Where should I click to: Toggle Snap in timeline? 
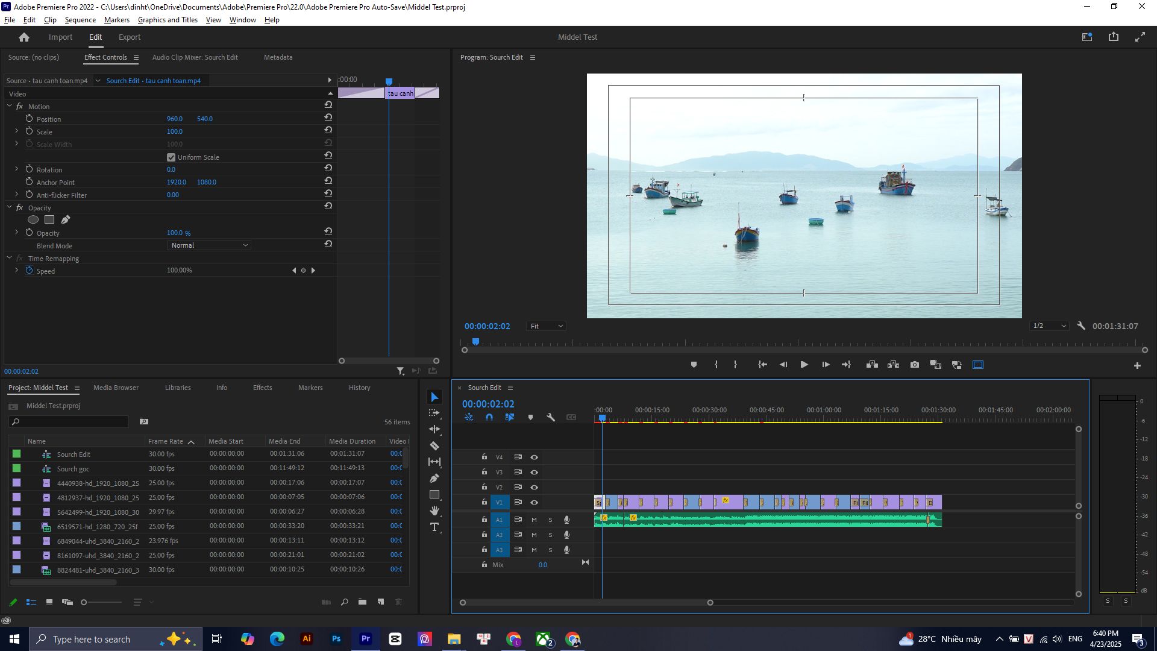[489, 417]
